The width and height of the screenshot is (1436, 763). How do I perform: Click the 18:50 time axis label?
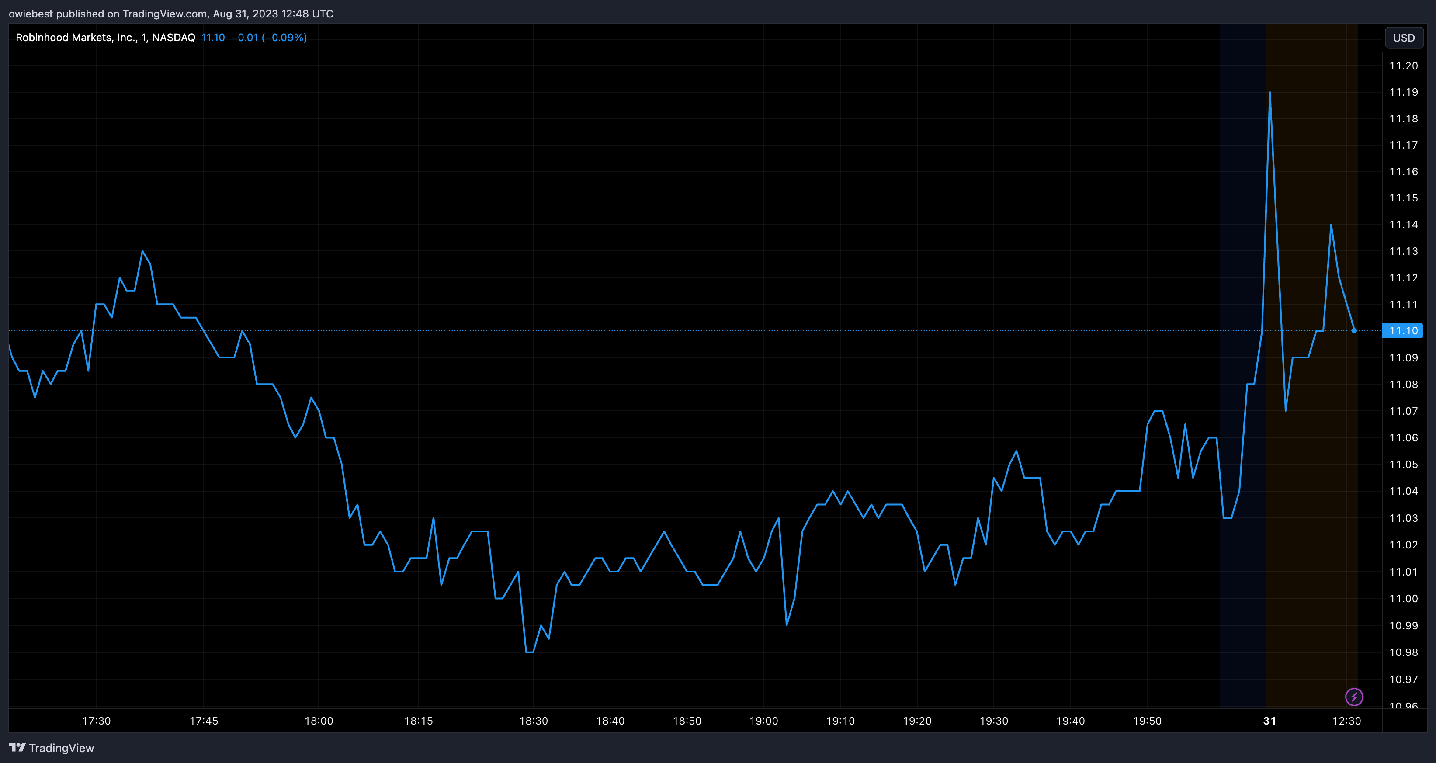[x=687, y=721]
